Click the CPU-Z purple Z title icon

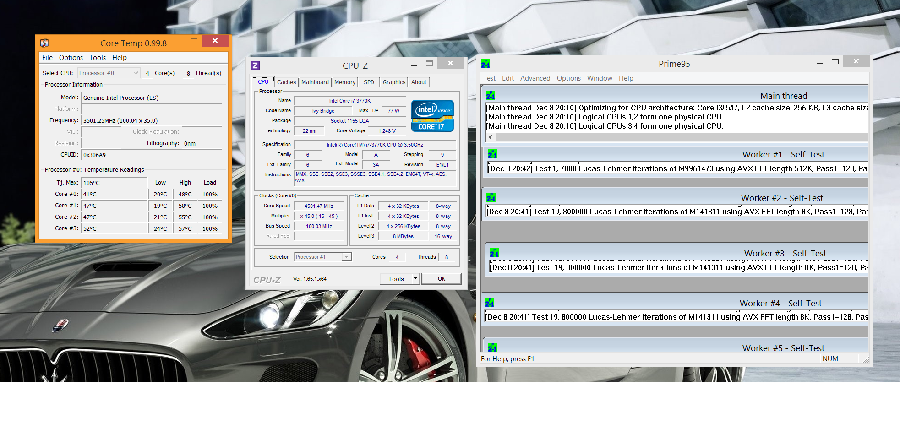coord(255,65)
